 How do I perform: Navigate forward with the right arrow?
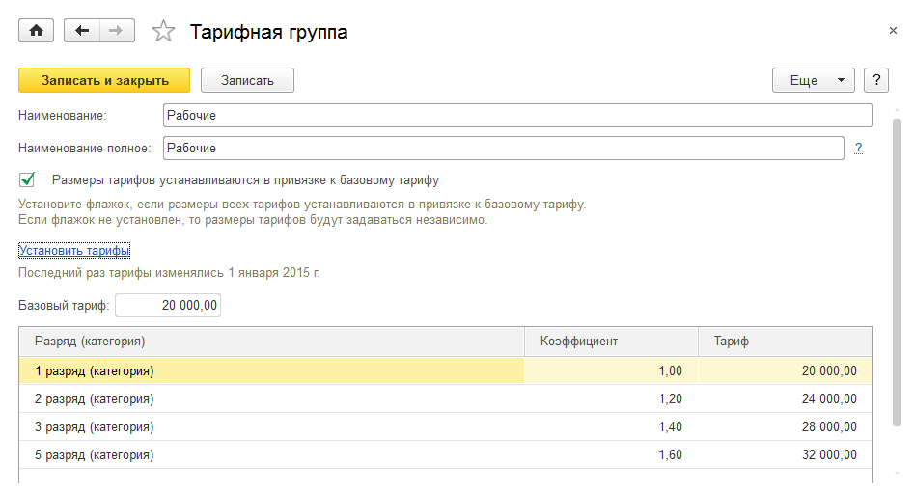pyautogui.click(x=115, y=31)
